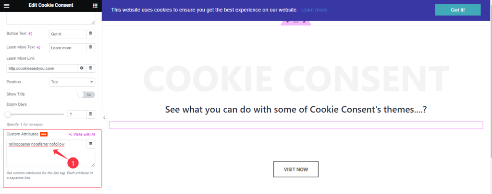The height and width of the screenshot is (194, 492).
Task: Click dynamic tags icon beside Learn More Link
Action: click(90, 68)
